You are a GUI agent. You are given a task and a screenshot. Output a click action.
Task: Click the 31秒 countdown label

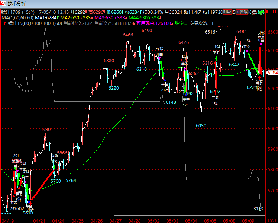pyautogui.click(x=259, y=209)
